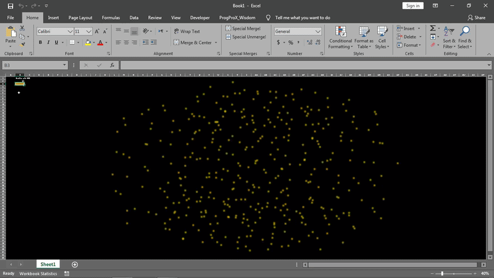Align cell text to the left
This screenshot has width=494, height=278.
click(x=118, y=42)
